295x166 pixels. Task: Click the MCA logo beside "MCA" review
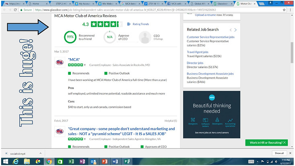click(x=59, y=62)
